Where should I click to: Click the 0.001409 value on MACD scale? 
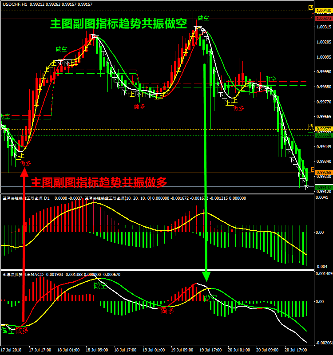tap(323, 274)
